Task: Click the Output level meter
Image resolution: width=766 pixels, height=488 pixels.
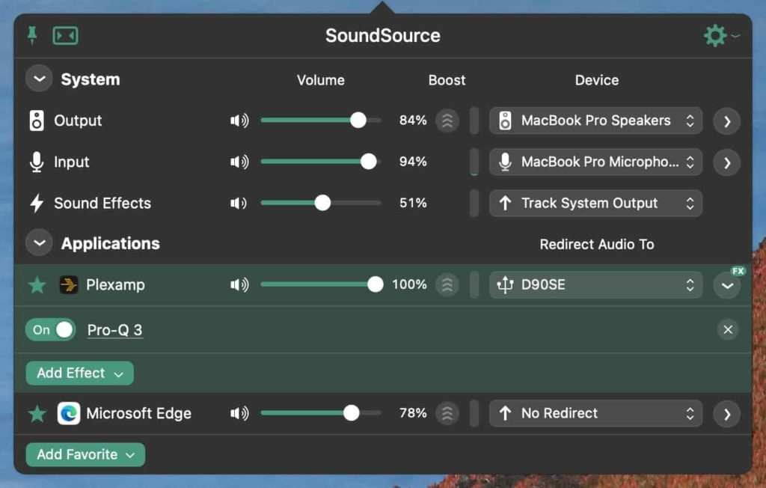Action: [x=474, y=121]
